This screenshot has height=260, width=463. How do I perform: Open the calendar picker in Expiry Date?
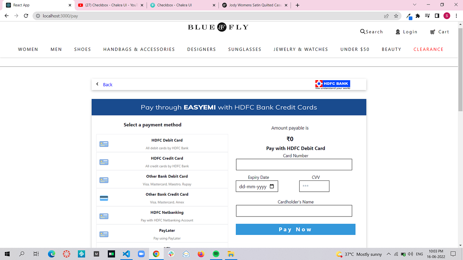[272, 186]
